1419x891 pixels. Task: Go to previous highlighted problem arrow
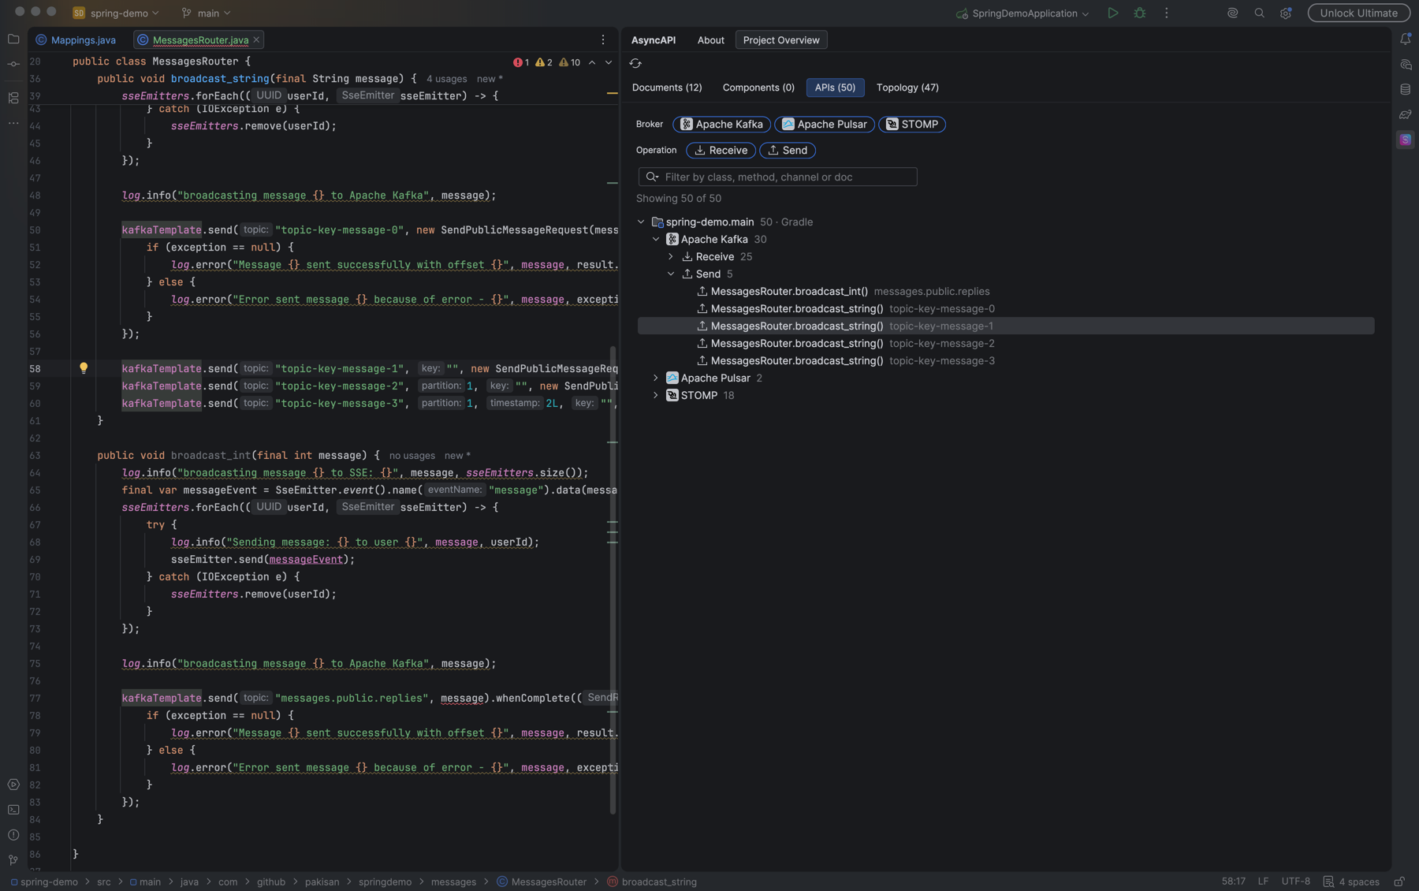point(592,62)
